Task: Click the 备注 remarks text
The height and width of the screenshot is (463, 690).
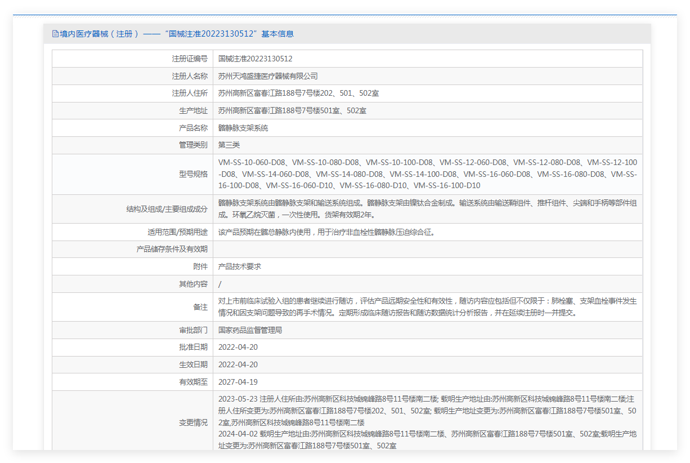Action: coord(427,307)
